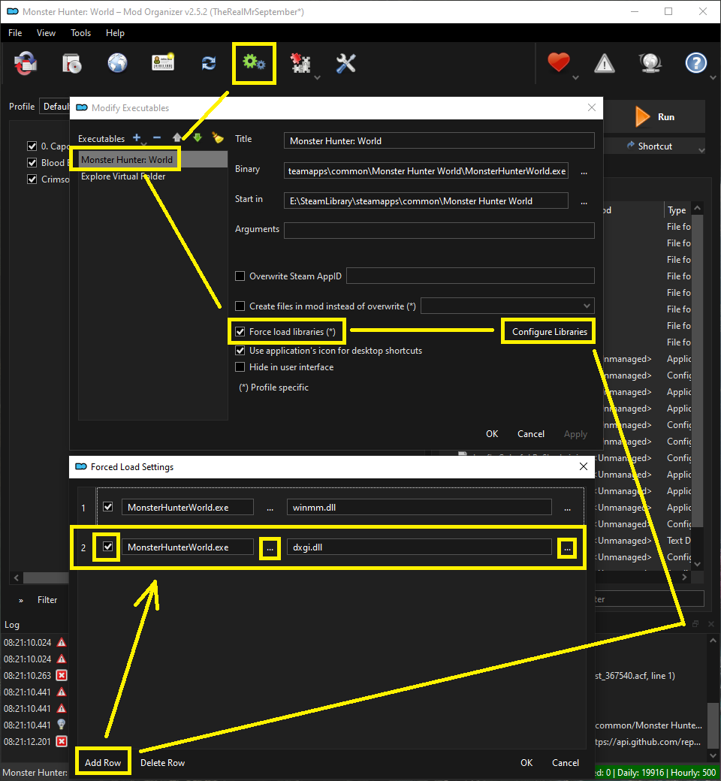
Task: Enable Create files in mod instead of overwrite
Action: tap(240, 306)
